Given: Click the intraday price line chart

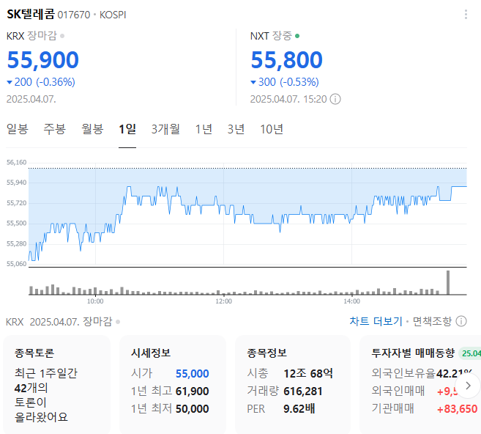Looking at the screenshot, I should (247, 213).
